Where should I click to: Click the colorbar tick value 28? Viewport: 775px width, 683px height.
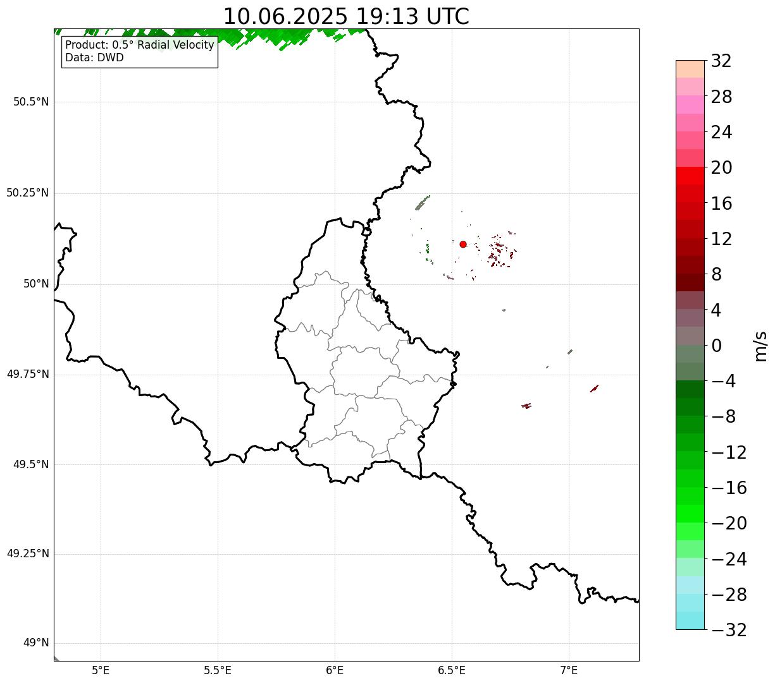click(721, 97)
